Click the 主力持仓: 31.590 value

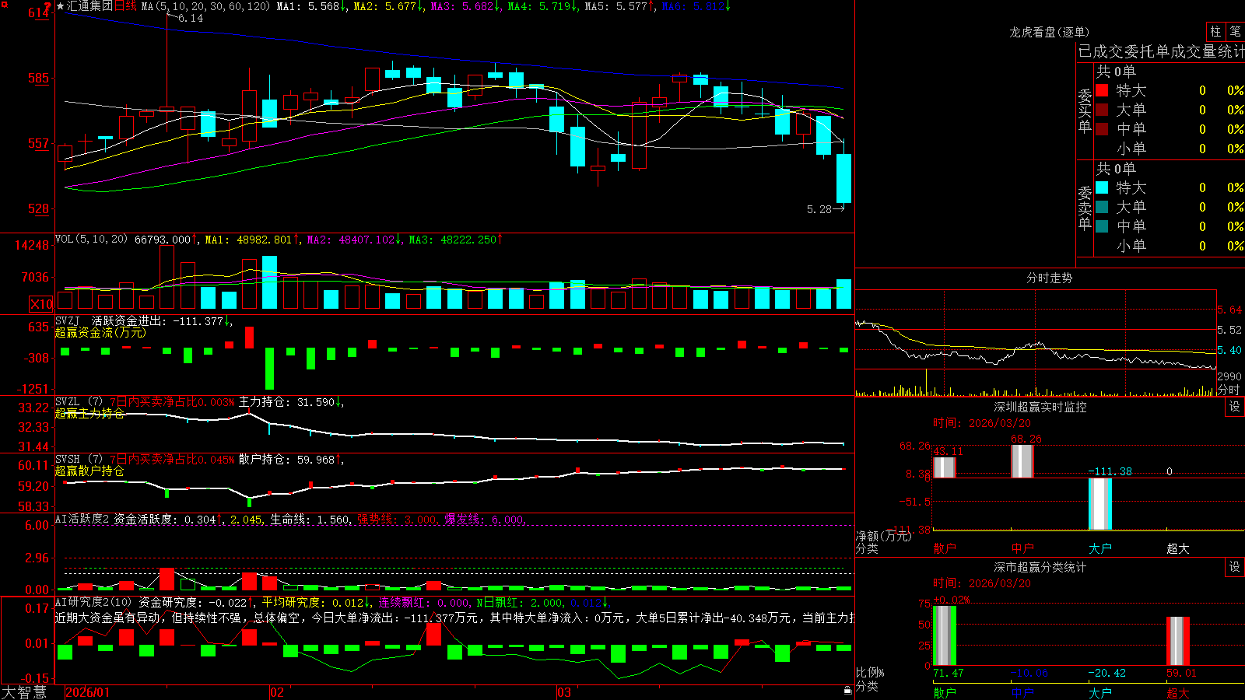(x=286, y=402)
